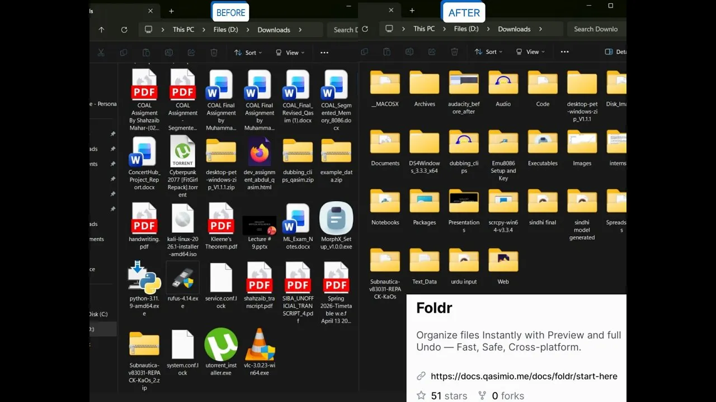Viewport: 716px width, 402px height.
Task: Click the Cut icon in the left BEFORE window toolbar
Action: coord(101,52)
